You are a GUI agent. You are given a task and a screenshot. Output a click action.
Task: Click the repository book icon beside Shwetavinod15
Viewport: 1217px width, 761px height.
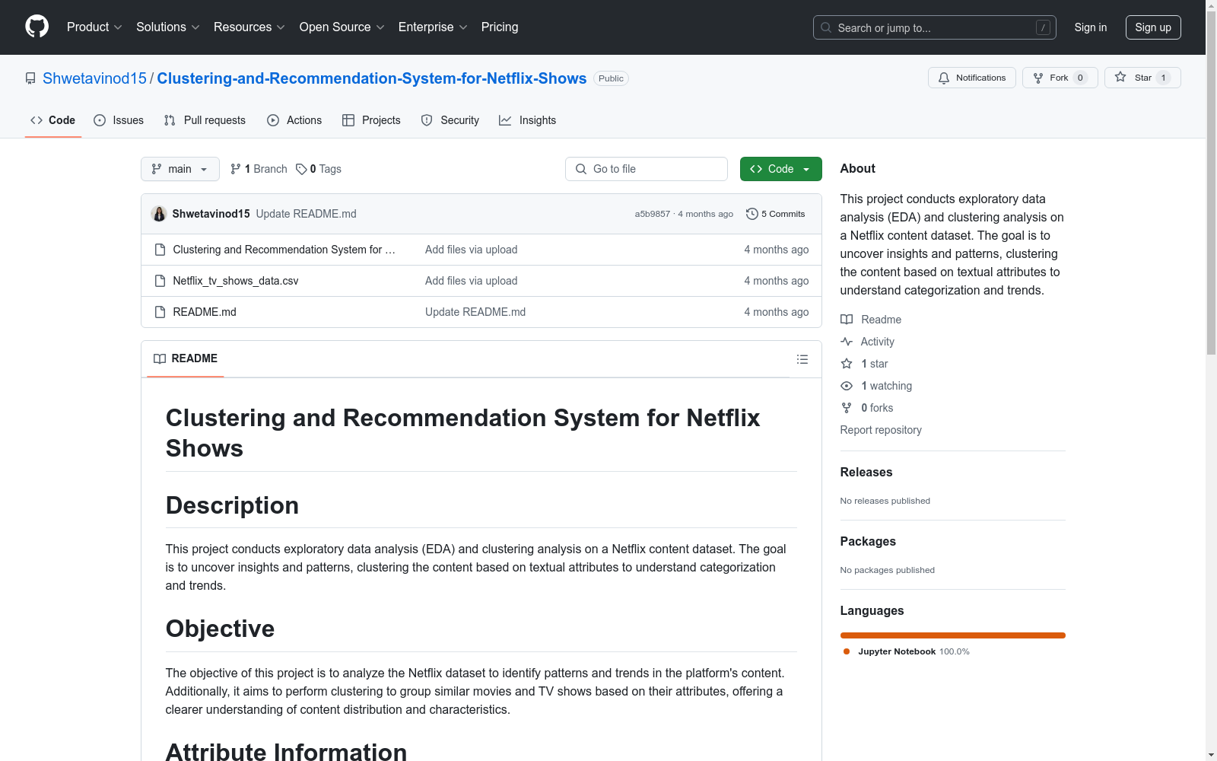(30, 78)
